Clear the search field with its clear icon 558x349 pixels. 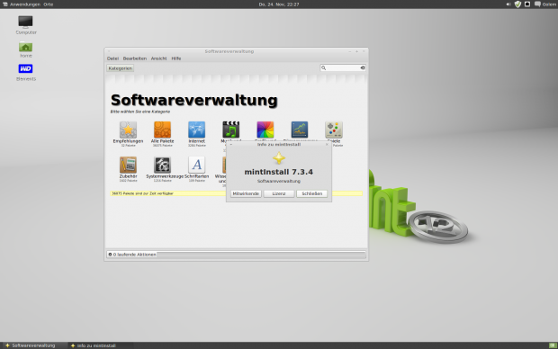(x=363, y=68)
